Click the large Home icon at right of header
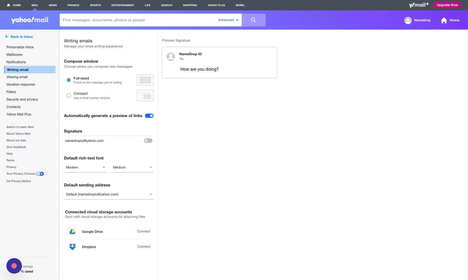This screenshot has width=468, height=280. click(444, 20)
